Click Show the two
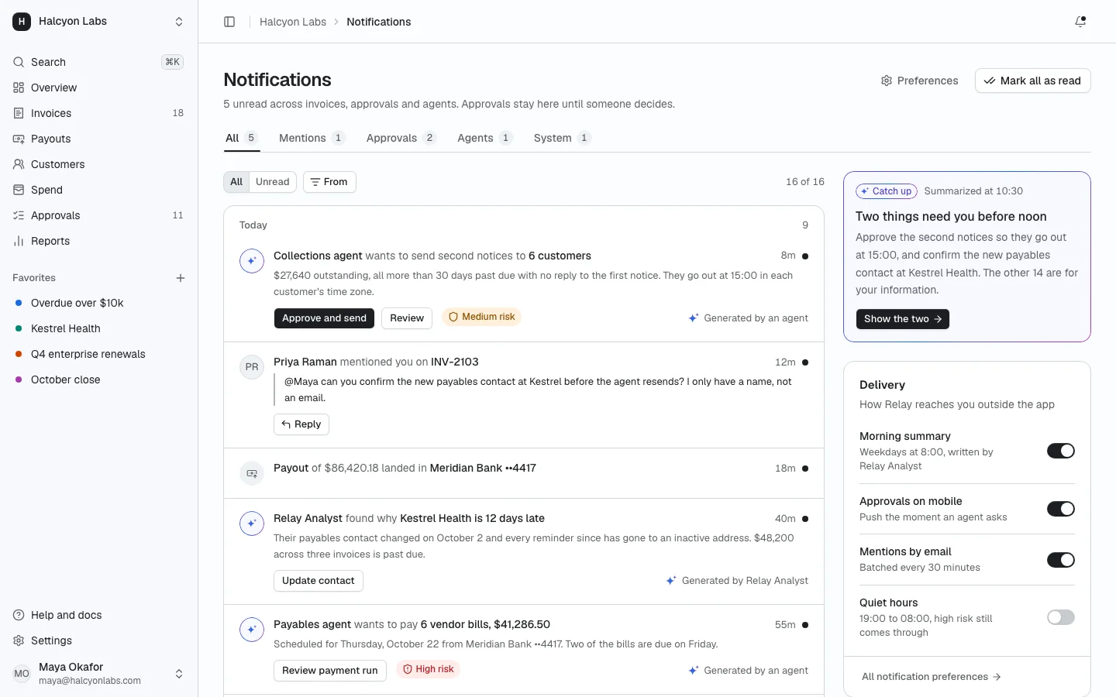The image size is (1116, 697). pyautogui.click(x=902, y=319)
